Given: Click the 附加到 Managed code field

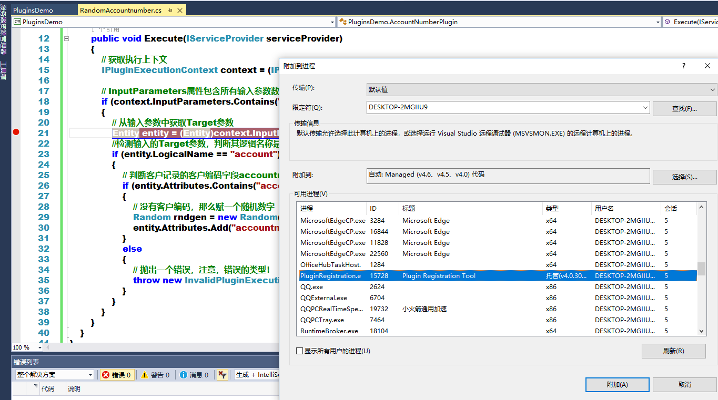Looking at the screenshot, I should [x=508, y=176].
